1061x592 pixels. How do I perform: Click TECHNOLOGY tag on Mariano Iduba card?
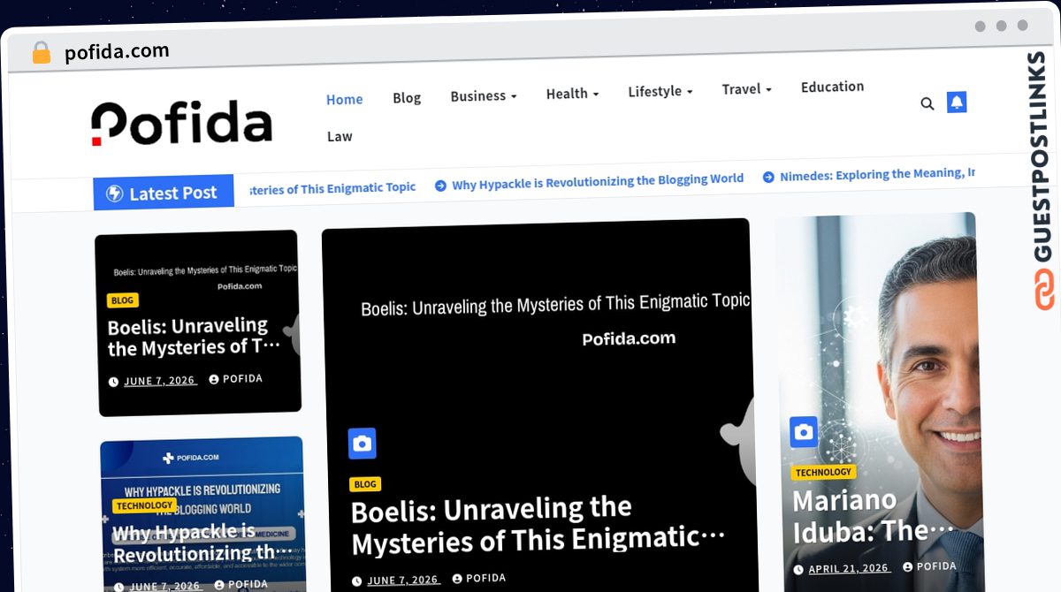click(823, 472)
